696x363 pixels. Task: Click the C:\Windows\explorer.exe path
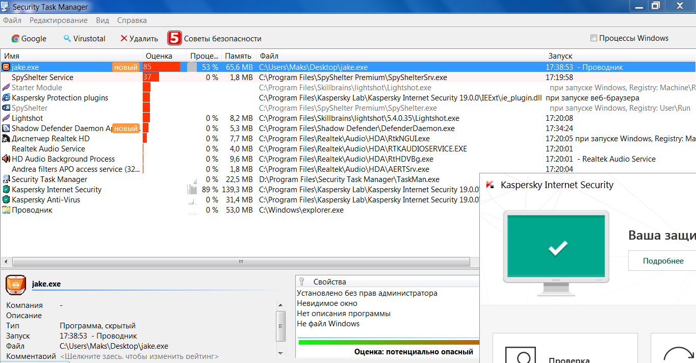coord(301,210)
